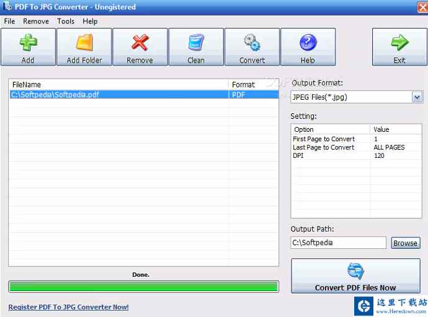The height and width of the screenshot is (317, 428).
Task: Expand the Output Format dropdown arrow
Action: [x=417, y=97]
